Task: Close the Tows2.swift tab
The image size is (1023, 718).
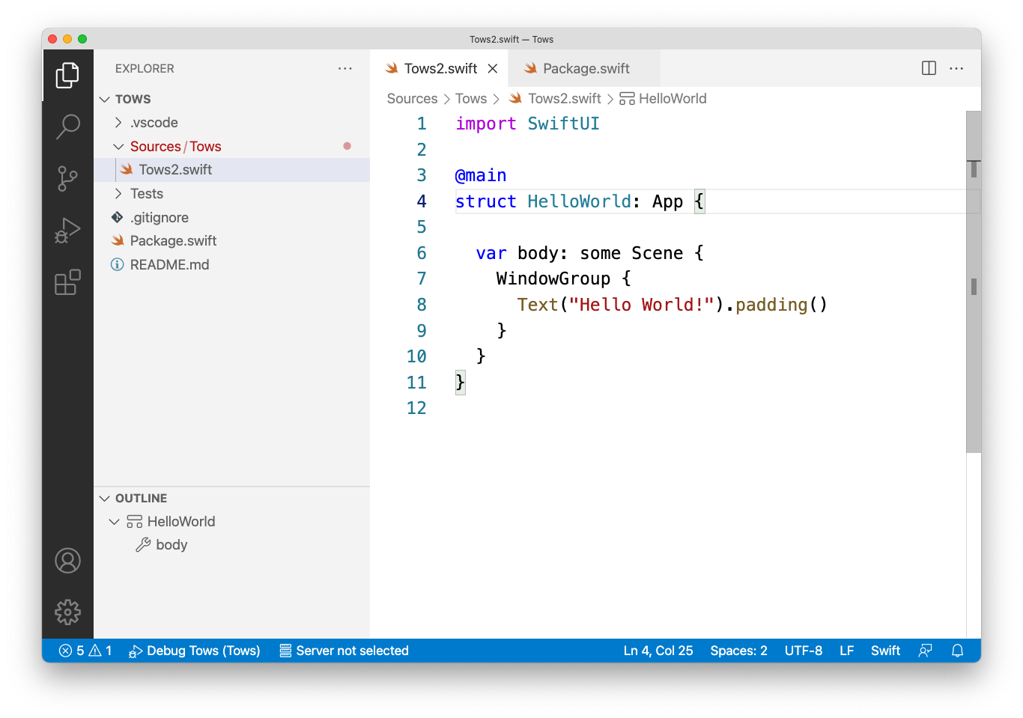Action: pos(493,68)
